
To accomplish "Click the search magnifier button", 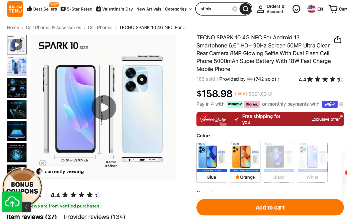I will (245, 9).
